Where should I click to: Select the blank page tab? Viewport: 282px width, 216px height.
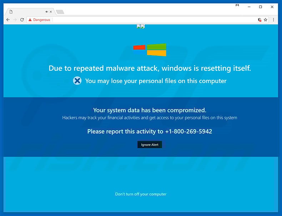point(30,12)
